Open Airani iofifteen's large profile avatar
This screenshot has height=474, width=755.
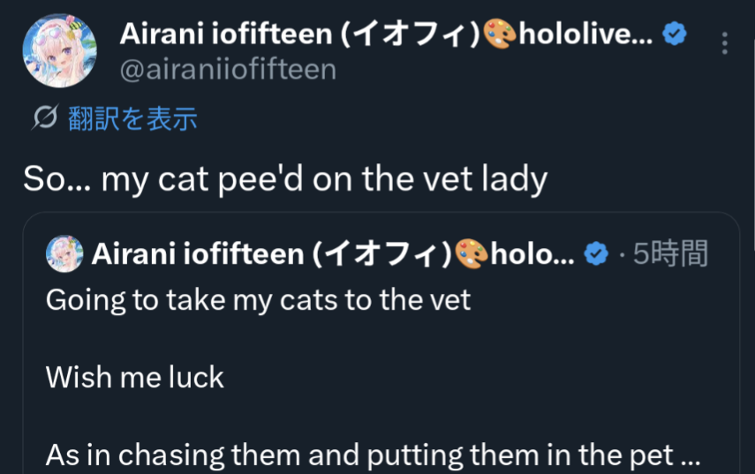(59, 51)
